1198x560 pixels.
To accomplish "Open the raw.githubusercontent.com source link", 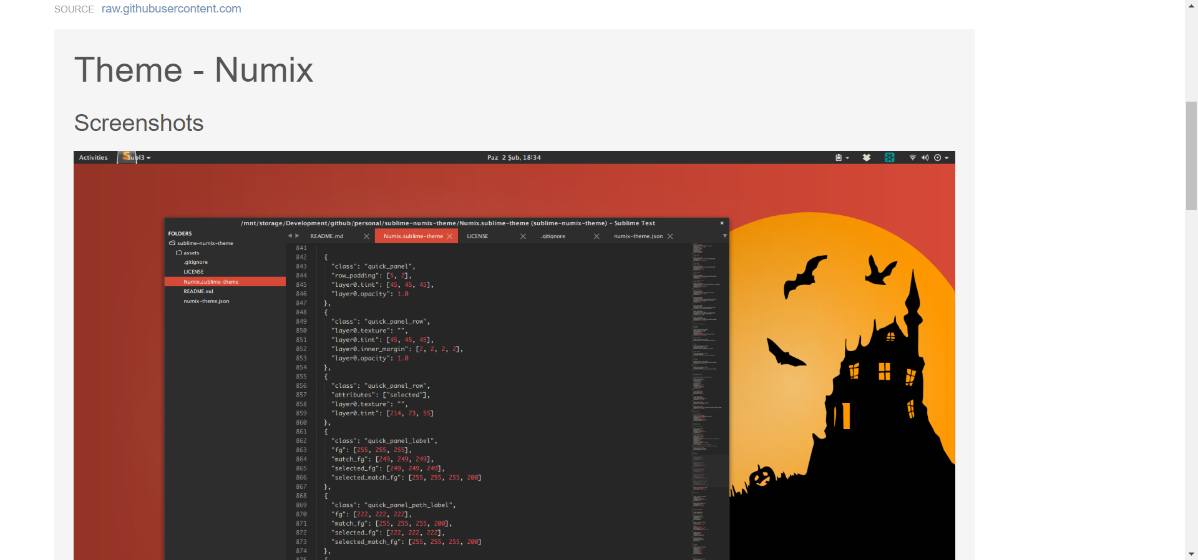I will 171,9.
